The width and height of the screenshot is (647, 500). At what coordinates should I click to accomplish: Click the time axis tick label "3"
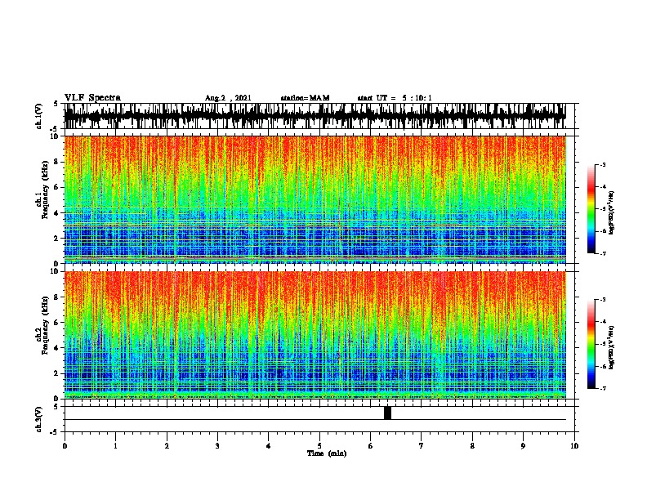[217, 445]
